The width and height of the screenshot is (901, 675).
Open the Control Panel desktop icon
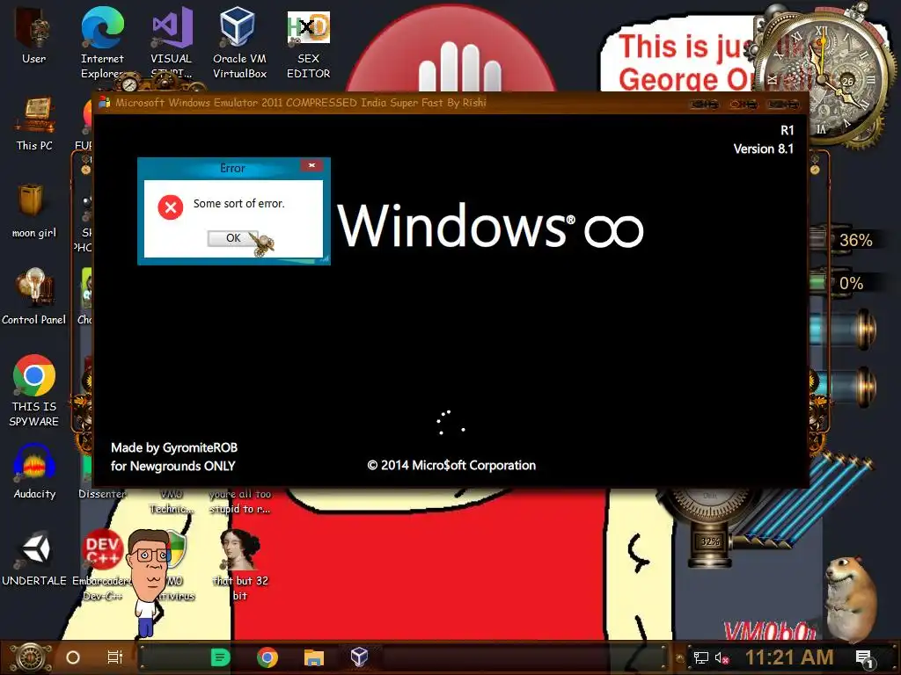34,297
